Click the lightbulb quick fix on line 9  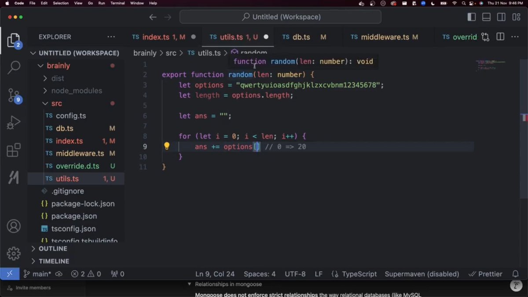[x=167, y=146]
